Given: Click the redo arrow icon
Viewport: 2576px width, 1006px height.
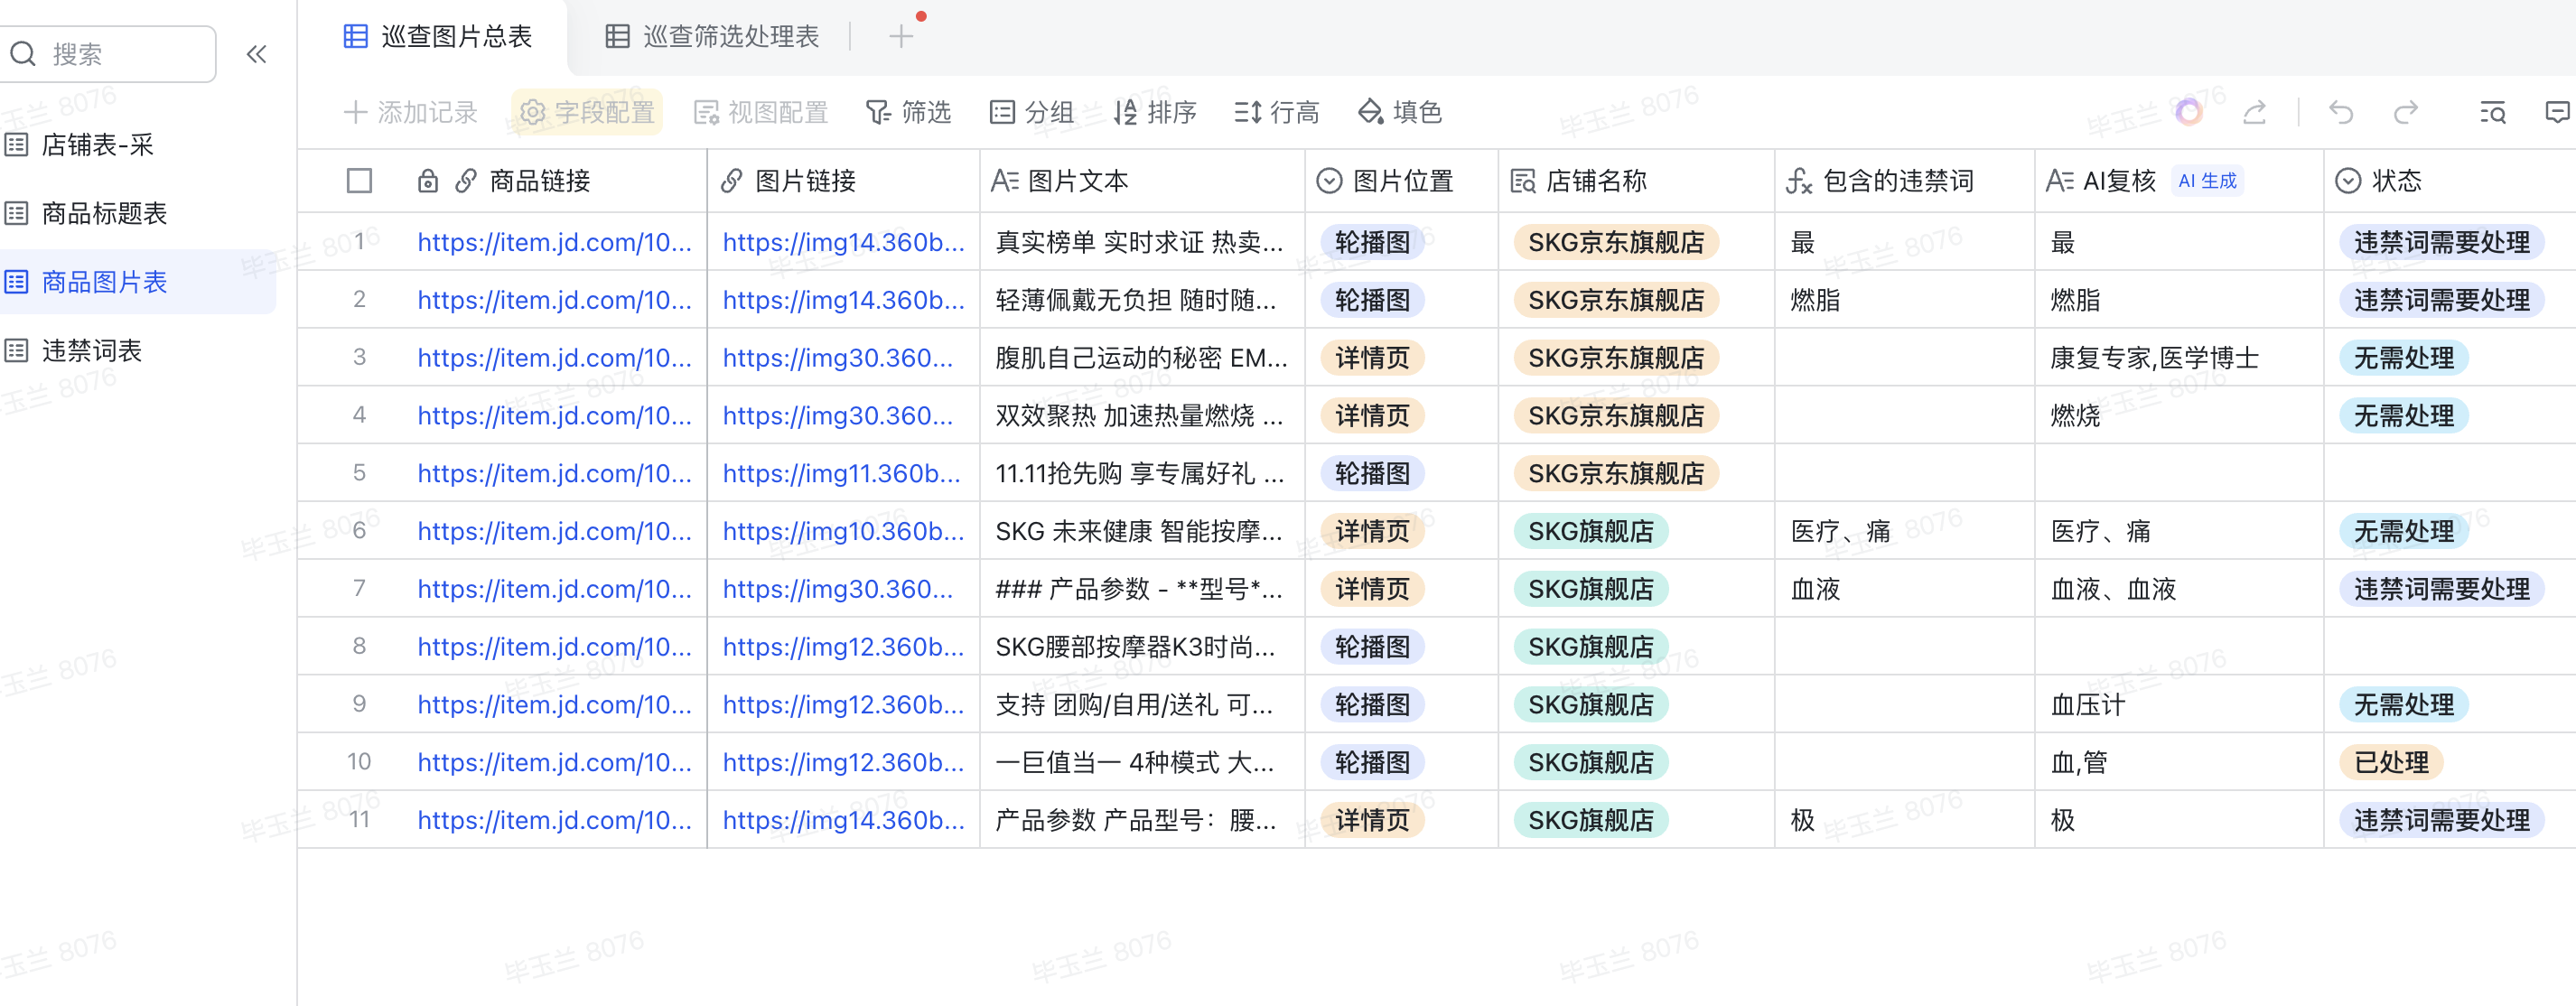Looking at the screenshot, I should 2405,112.
